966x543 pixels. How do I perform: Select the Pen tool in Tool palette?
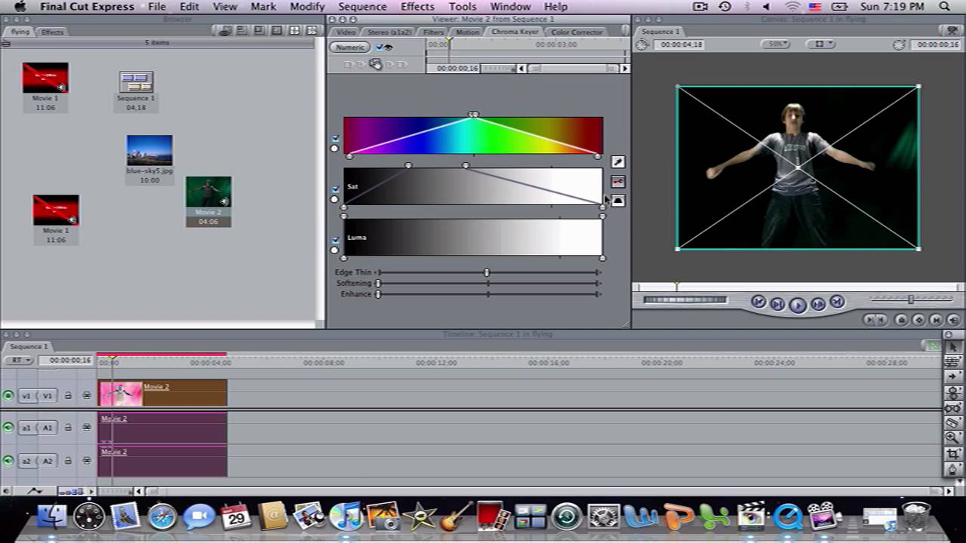(x=953, y=469)
